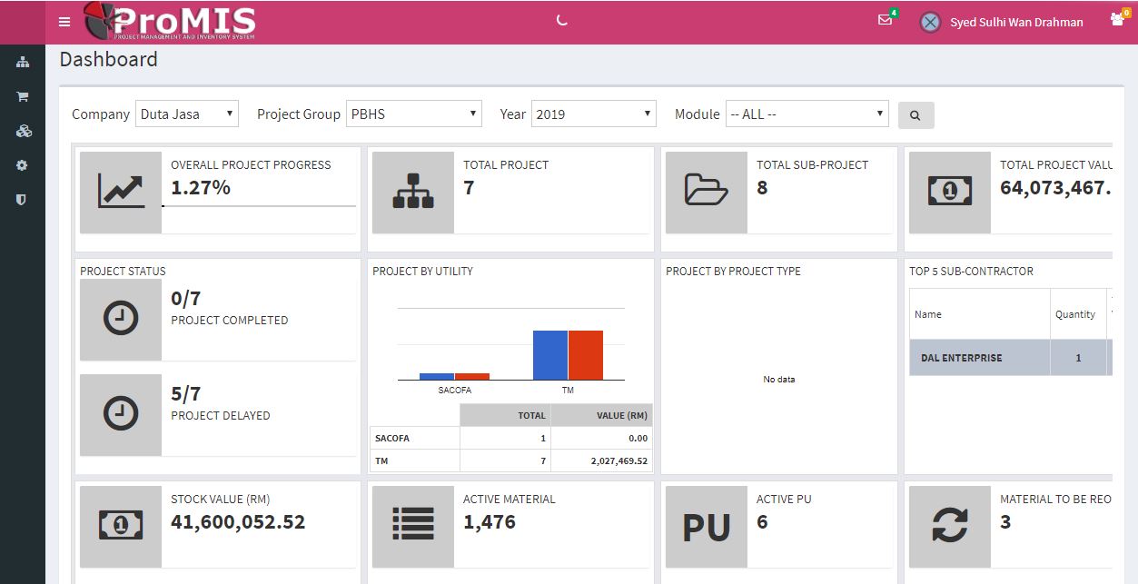The image size is (1138, 584).
Task: Click the blue TM bar in chart
Action: coord(549,355)
